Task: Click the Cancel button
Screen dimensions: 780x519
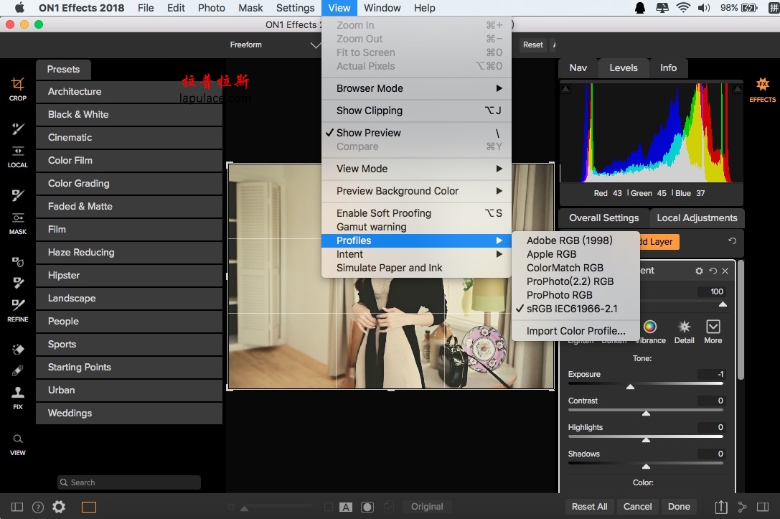Action: coord(637,507)
